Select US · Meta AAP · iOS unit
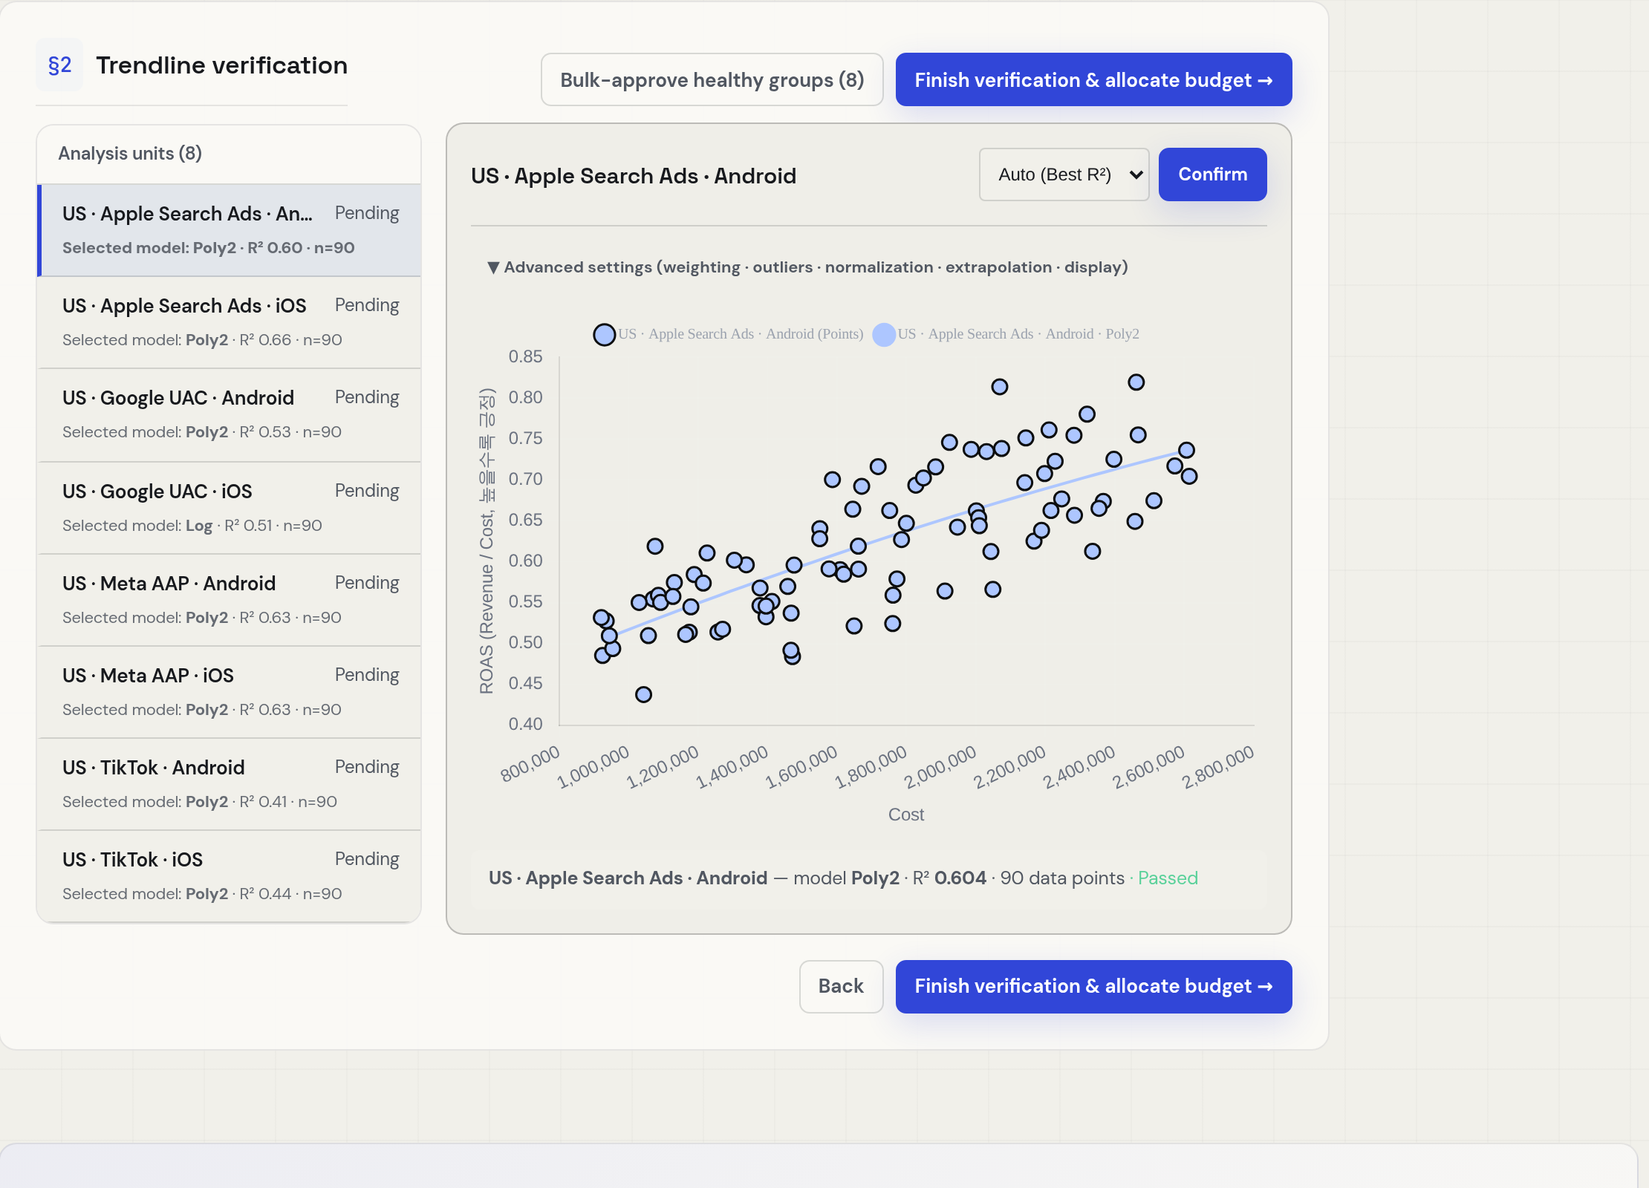Image resolution: width=1649 pixels, height=1188 pixels. (x=230, y=692)
